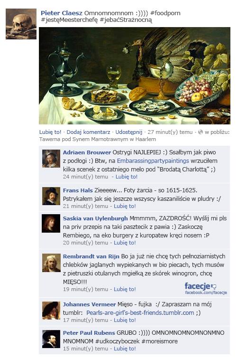Click Peter Paul Rubens's avatar portrait
This screenshot has width=238, height=359.
pos(51,339)
